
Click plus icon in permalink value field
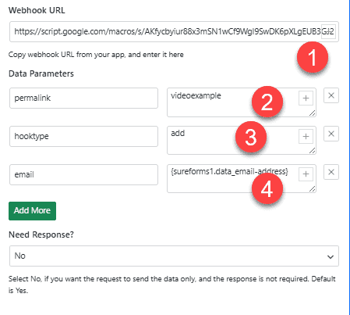tap(306, 98)
